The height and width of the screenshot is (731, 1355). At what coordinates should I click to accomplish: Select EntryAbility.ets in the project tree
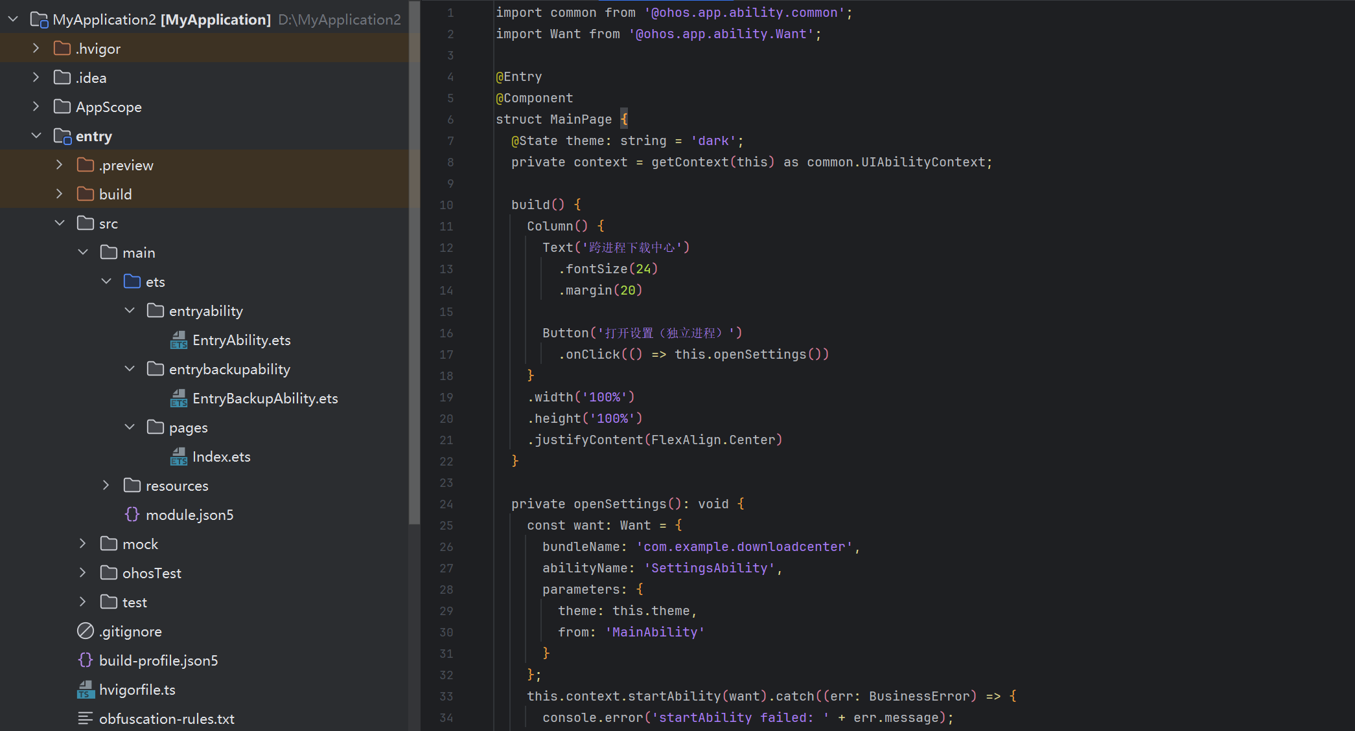[241, 340]
